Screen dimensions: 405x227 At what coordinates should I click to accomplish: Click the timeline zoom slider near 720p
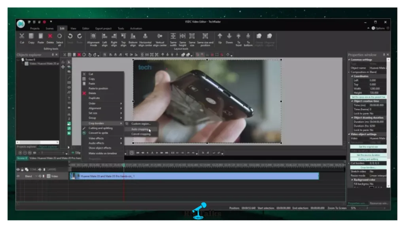pyautogui.click(x=53, y=153)
